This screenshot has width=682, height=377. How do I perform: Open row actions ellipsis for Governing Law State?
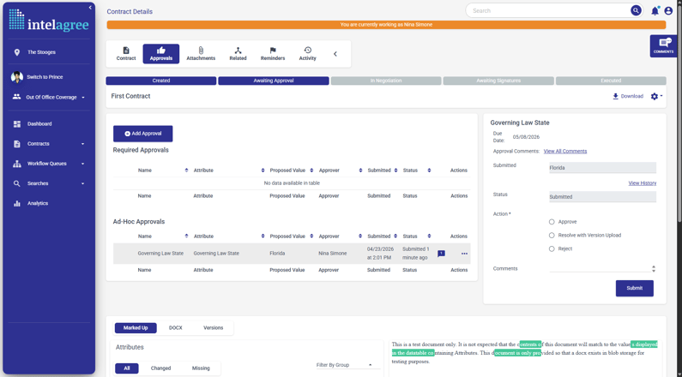464,254
